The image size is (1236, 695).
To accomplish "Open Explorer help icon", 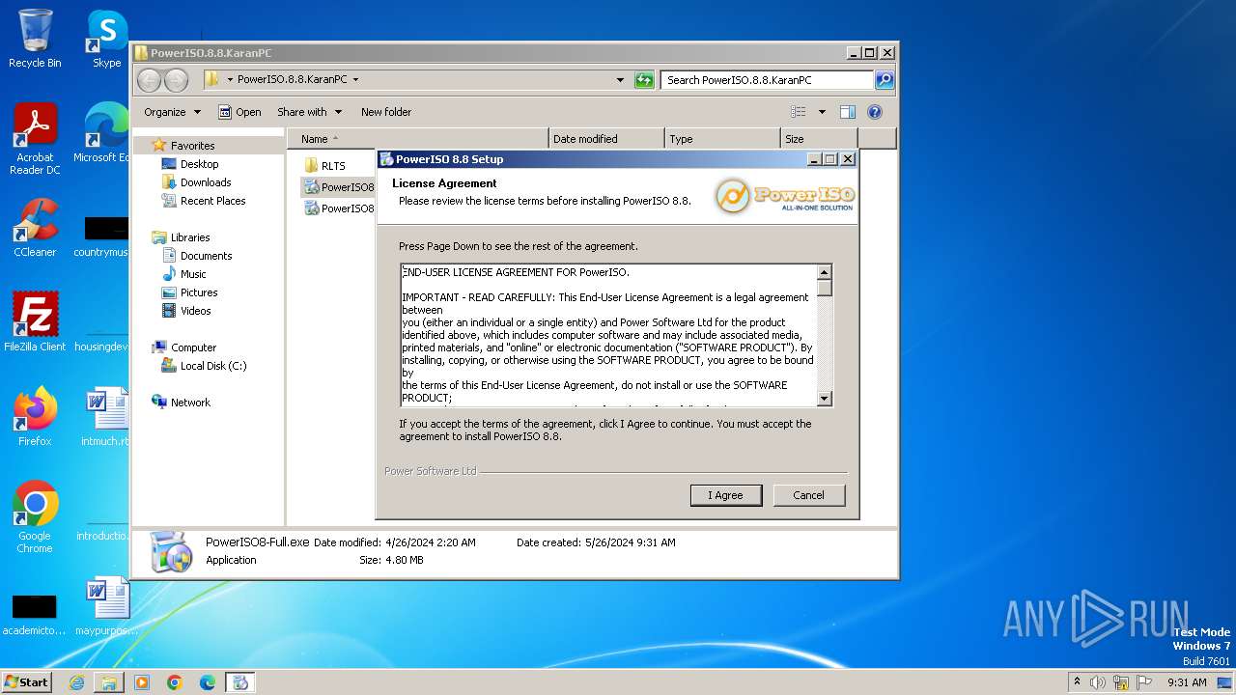I will [875, 112].
